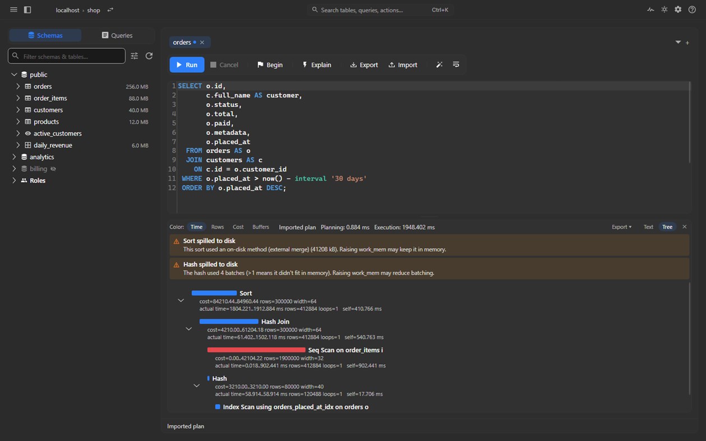The height and width of the screenshot is (441, 706).
Task: Export the query results
Action: [364, 65]
